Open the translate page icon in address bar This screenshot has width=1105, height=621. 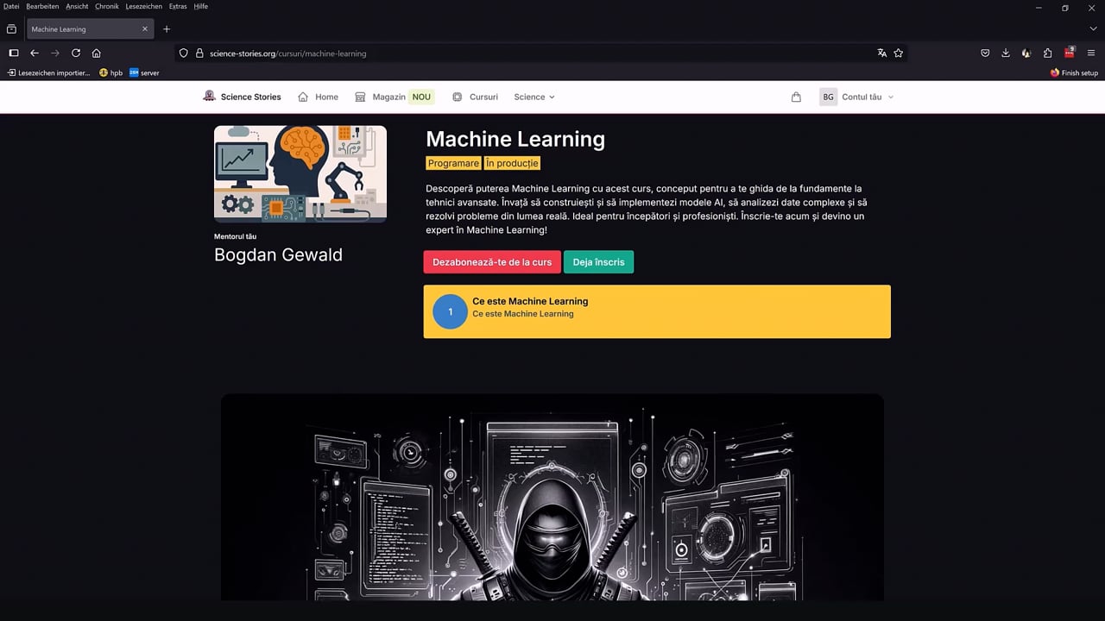coord(881,53)
